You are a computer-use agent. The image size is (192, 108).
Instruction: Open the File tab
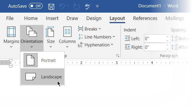[10, 18]
